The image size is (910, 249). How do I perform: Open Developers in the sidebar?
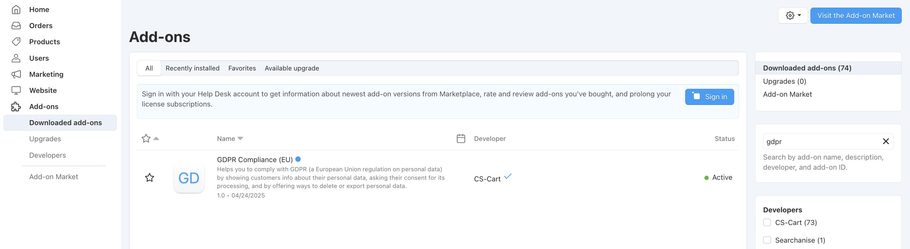tap(48, 155)
